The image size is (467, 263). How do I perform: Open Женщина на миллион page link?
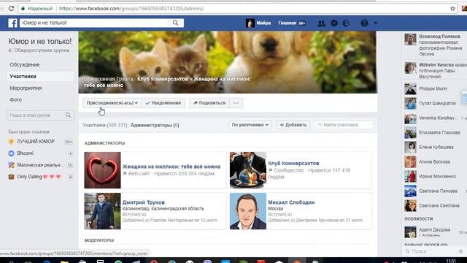tap(171, 167)
